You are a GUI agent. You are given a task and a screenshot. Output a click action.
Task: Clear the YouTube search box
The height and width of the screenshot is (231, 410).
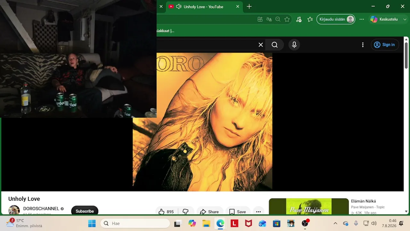pos(261,45)
